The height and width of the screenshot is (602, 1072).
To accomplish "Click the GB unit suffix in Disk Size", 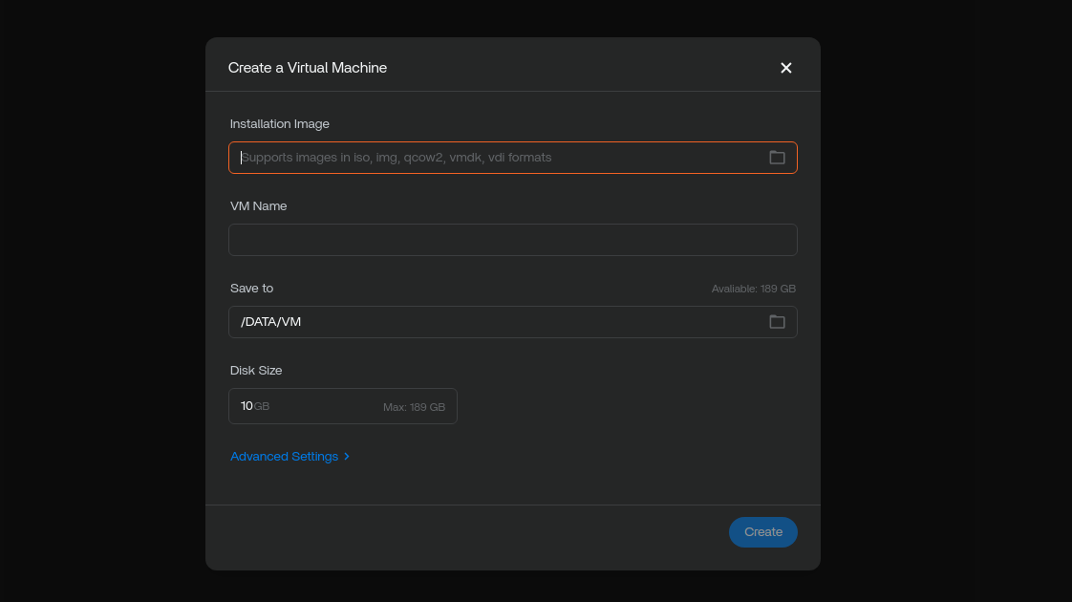I will point(262,406).
